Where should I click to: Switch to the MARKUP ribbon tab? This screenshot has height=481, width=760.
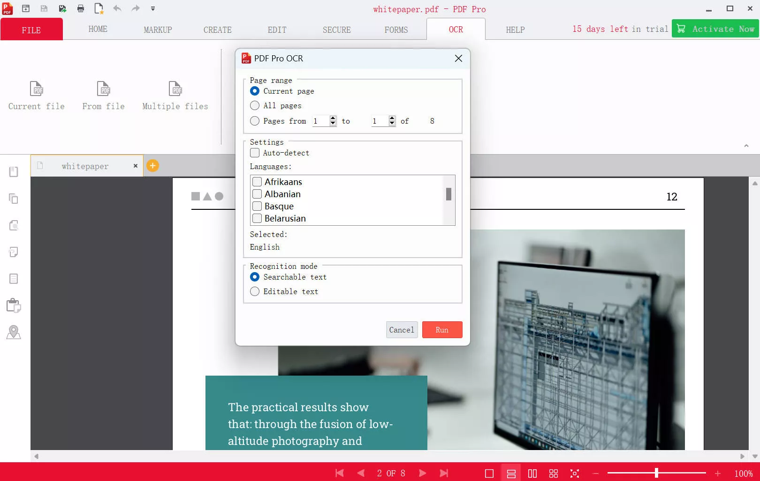pyautogui.click(x=158, y=30)
